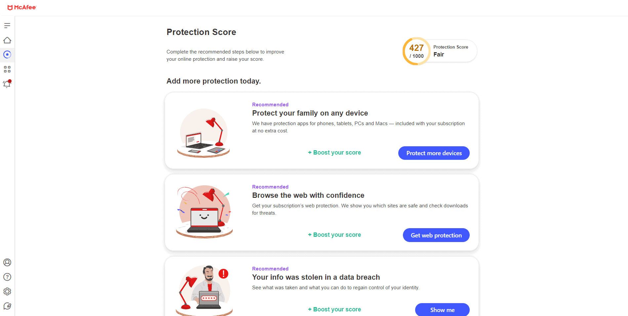This screenshot has height=316, width=628.
Task: Click the Protection Score shield icon
Action: coord(7,55)
